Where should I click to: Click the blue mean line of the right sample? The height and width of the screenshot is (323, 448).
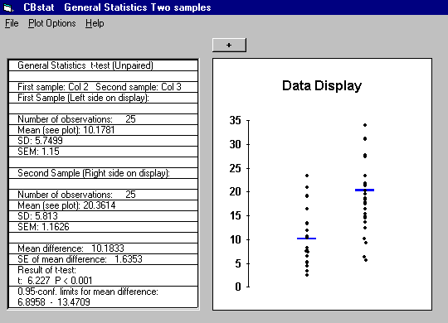click(364, 190)
